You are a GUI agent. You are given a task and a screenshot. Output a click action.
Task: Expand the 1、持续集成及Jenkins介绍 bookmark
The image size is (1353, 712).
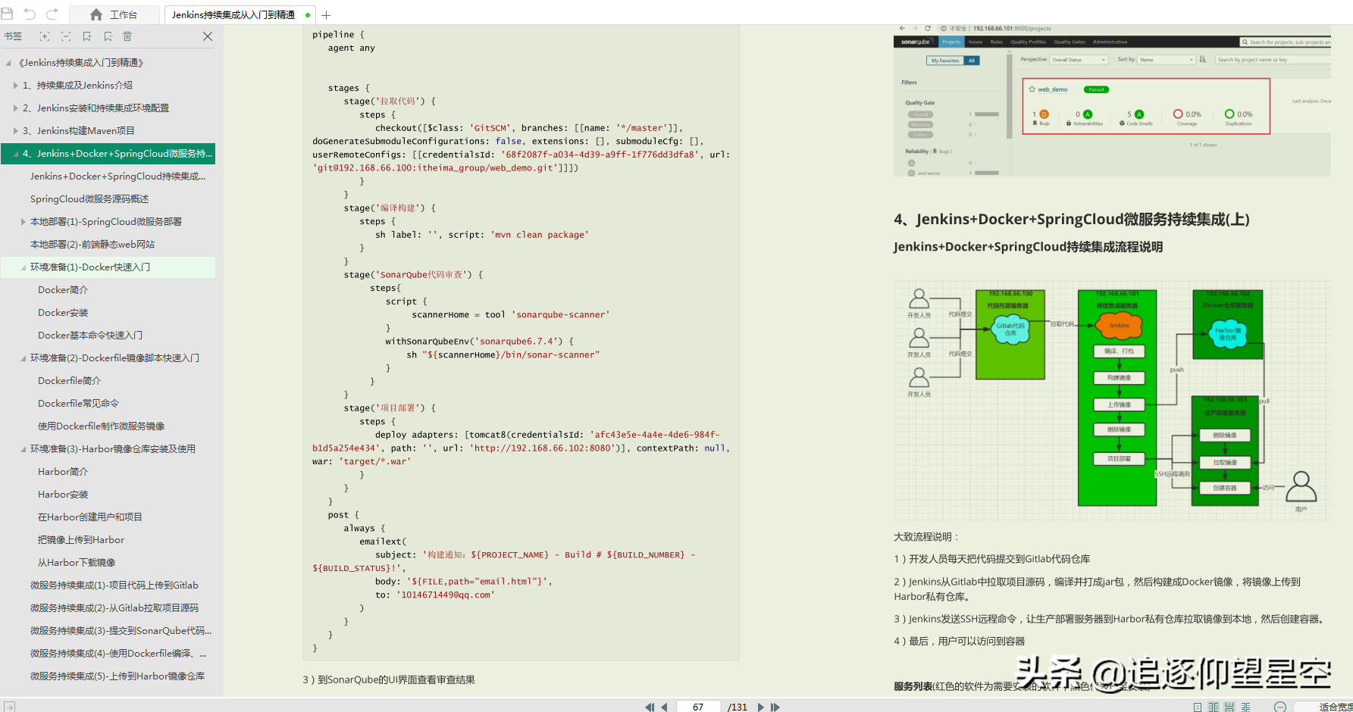(x=16, y=86)
